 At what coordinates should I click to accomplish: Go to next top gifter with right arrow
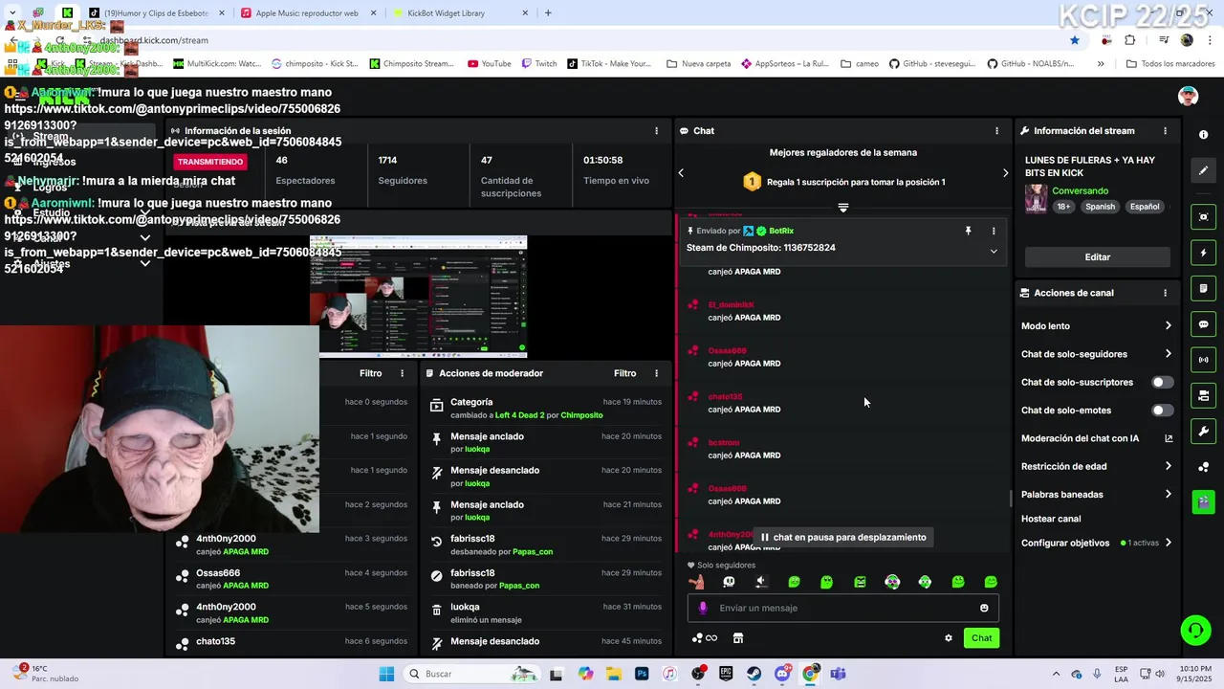point(1005,173)
